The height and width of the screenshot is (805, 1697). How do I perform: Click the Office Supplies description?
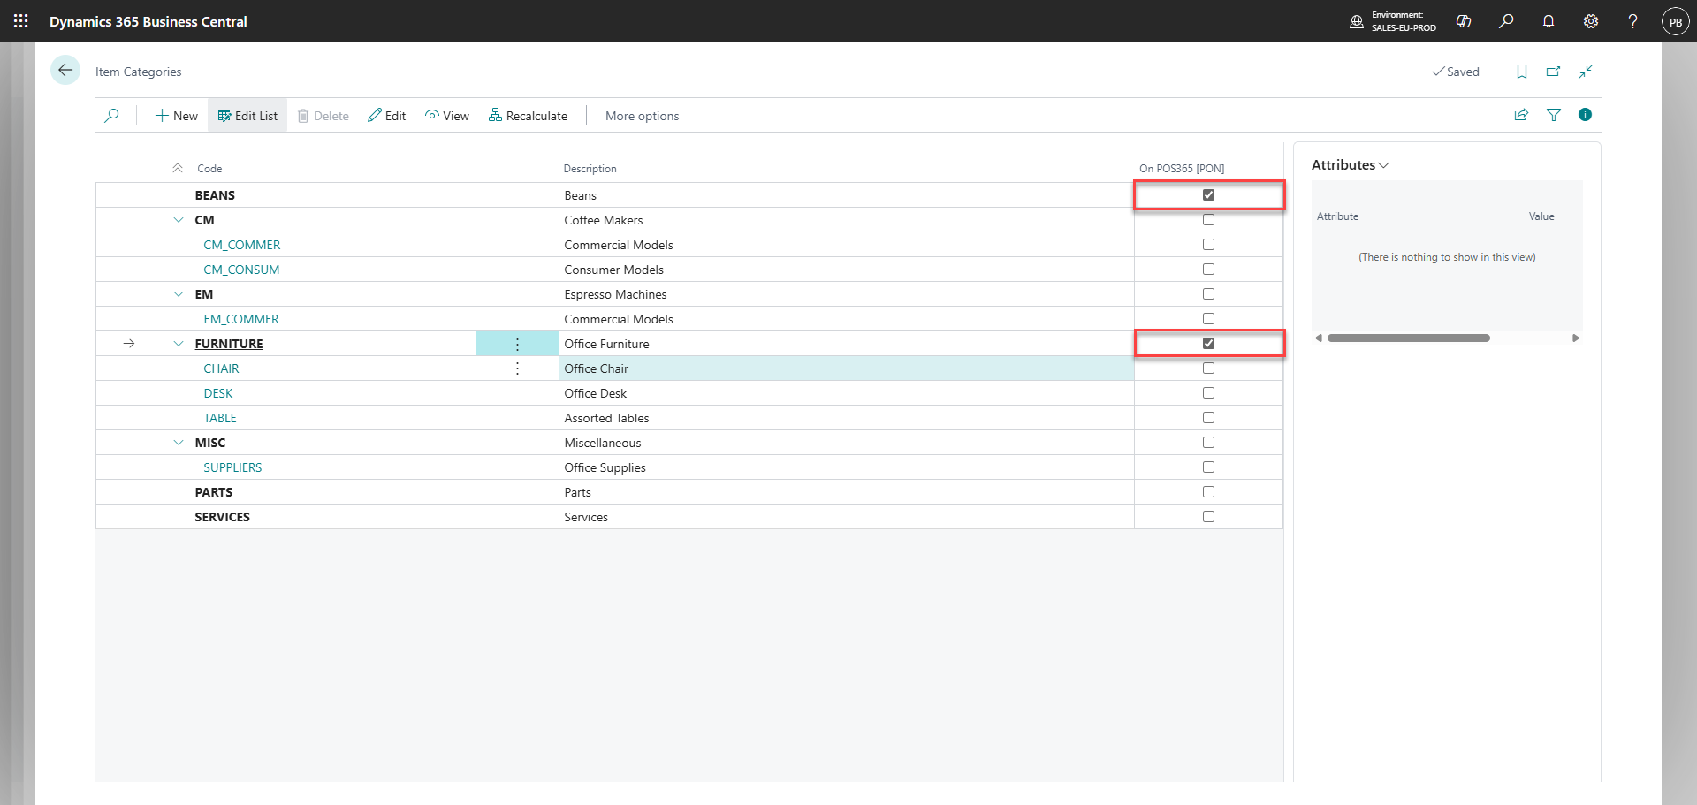click(605, 467)
